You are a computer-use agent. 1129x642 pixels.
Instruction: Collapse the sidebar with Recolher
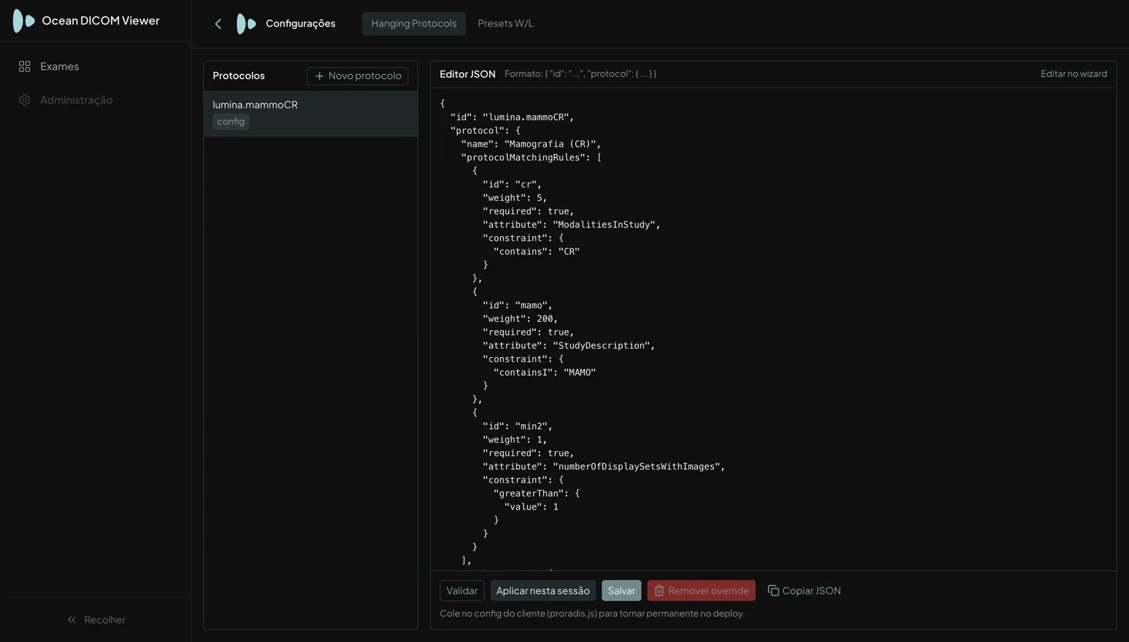pos(96,619)
